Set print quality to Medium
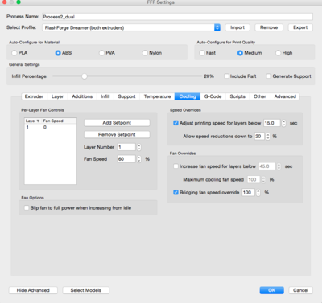 click(x=240, y=53)
